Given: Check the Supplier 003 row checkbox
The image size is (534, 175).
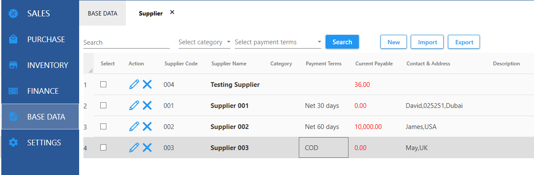Looking at the screenshot, I should click(103, 147).
